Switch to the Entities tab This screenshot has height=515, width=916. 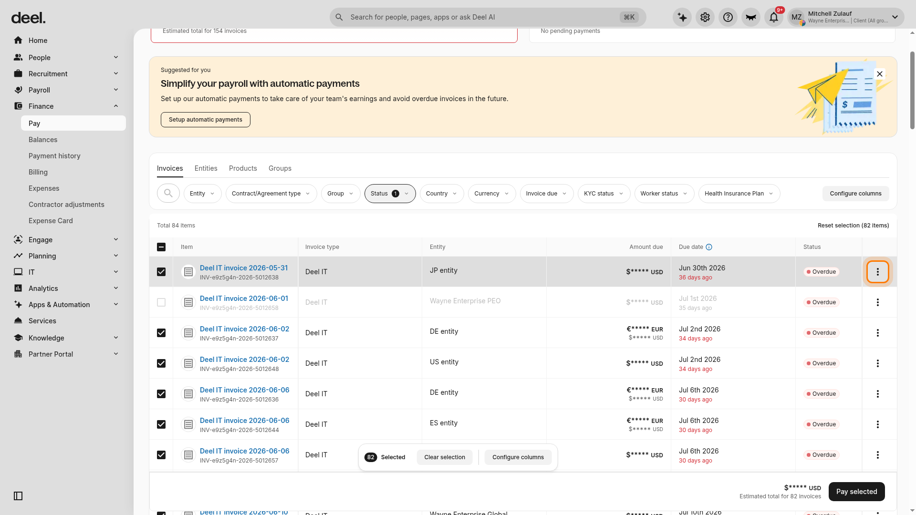pyautogui.click(x=206, y=168)
